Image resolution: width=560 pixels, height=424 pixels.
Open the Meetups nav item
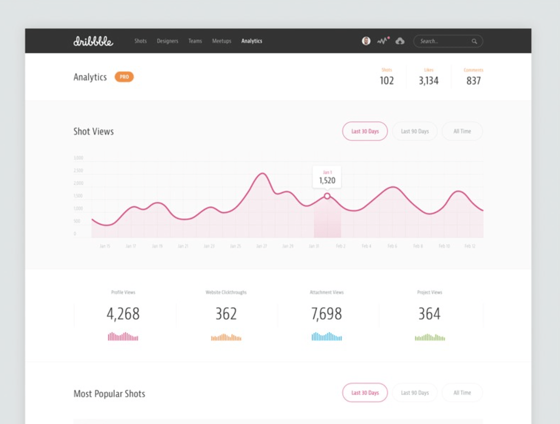(222, 41)
